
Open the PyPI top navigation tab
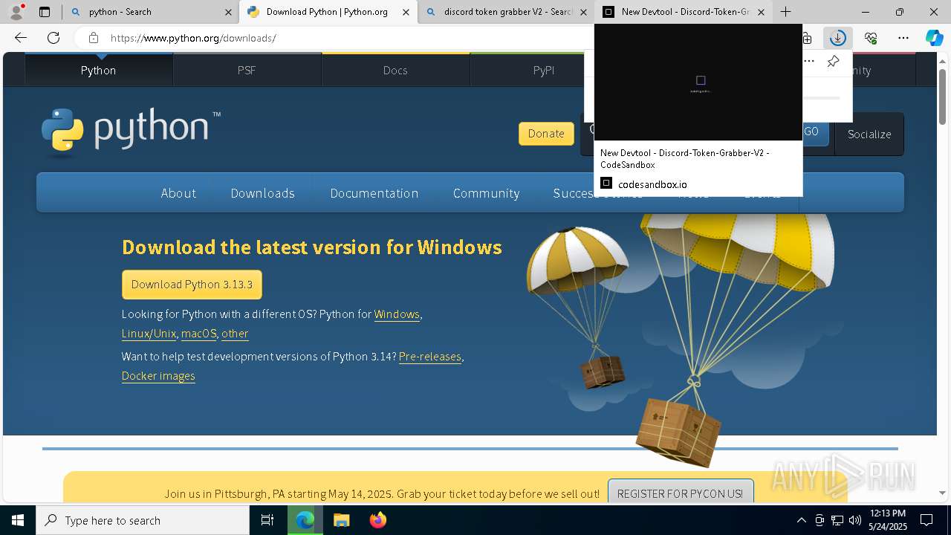(544, 70)
